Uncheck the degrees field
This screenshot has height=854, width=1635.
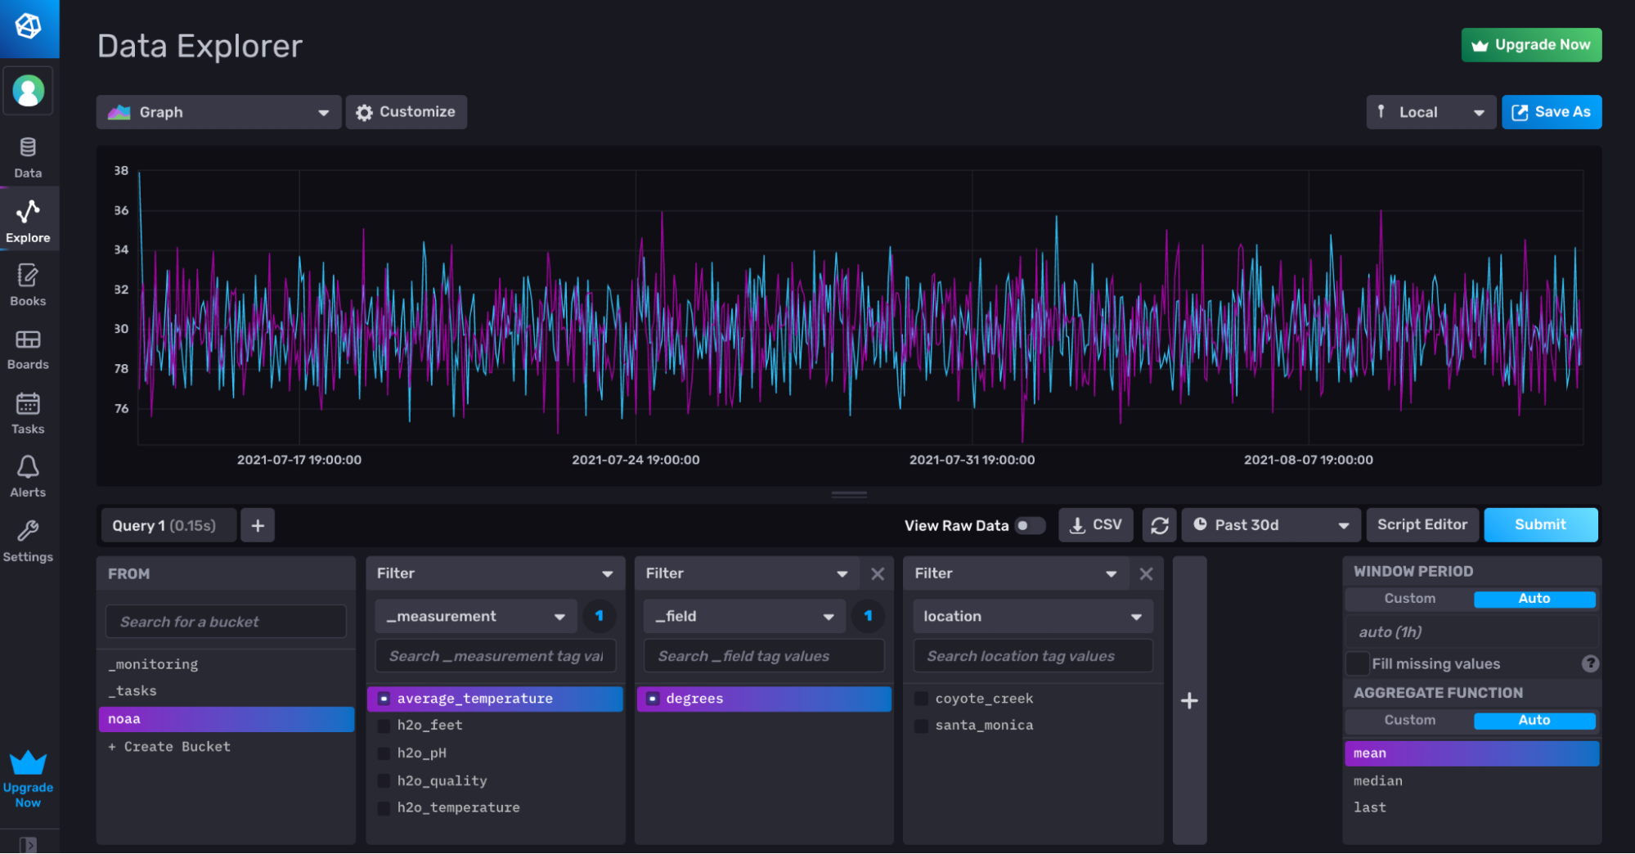pos(653,699)
